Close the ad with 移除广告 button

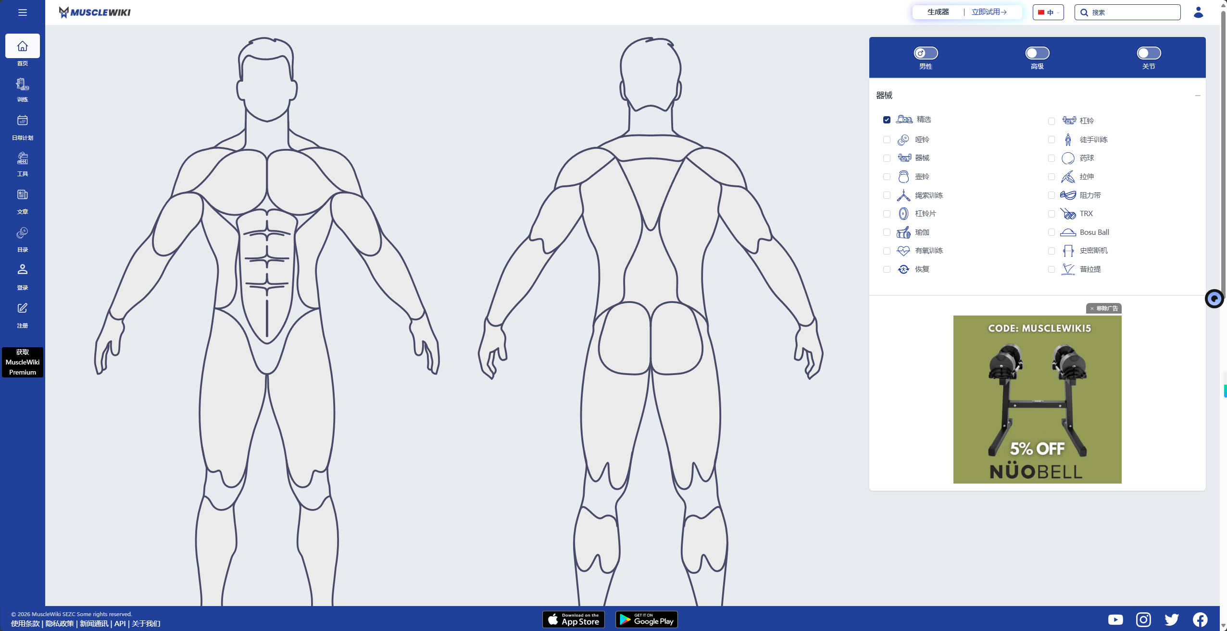[x=1103, y=308]
